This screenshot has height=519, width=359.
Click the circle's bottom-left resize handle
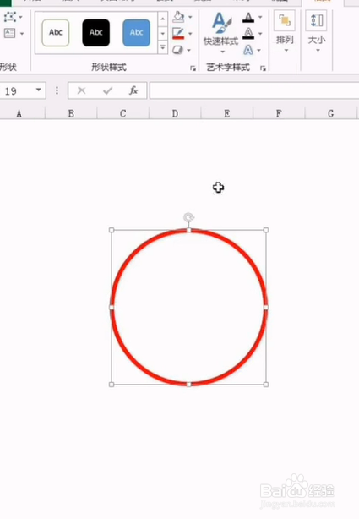[112, 385]
